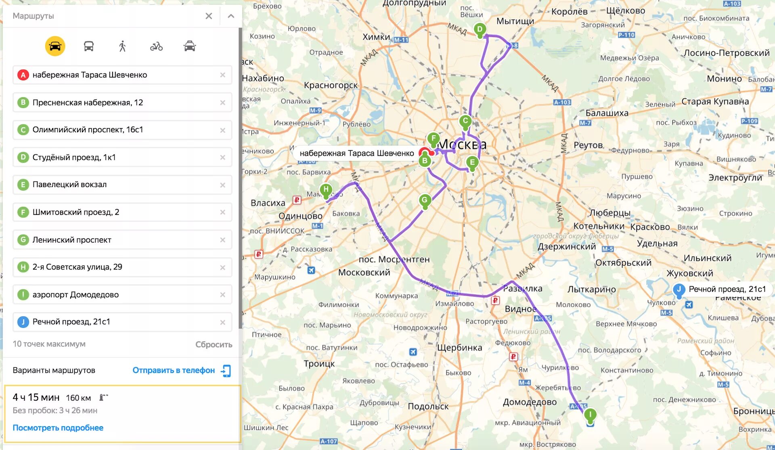Click map marker D near Мытищи

coord(480,29)
